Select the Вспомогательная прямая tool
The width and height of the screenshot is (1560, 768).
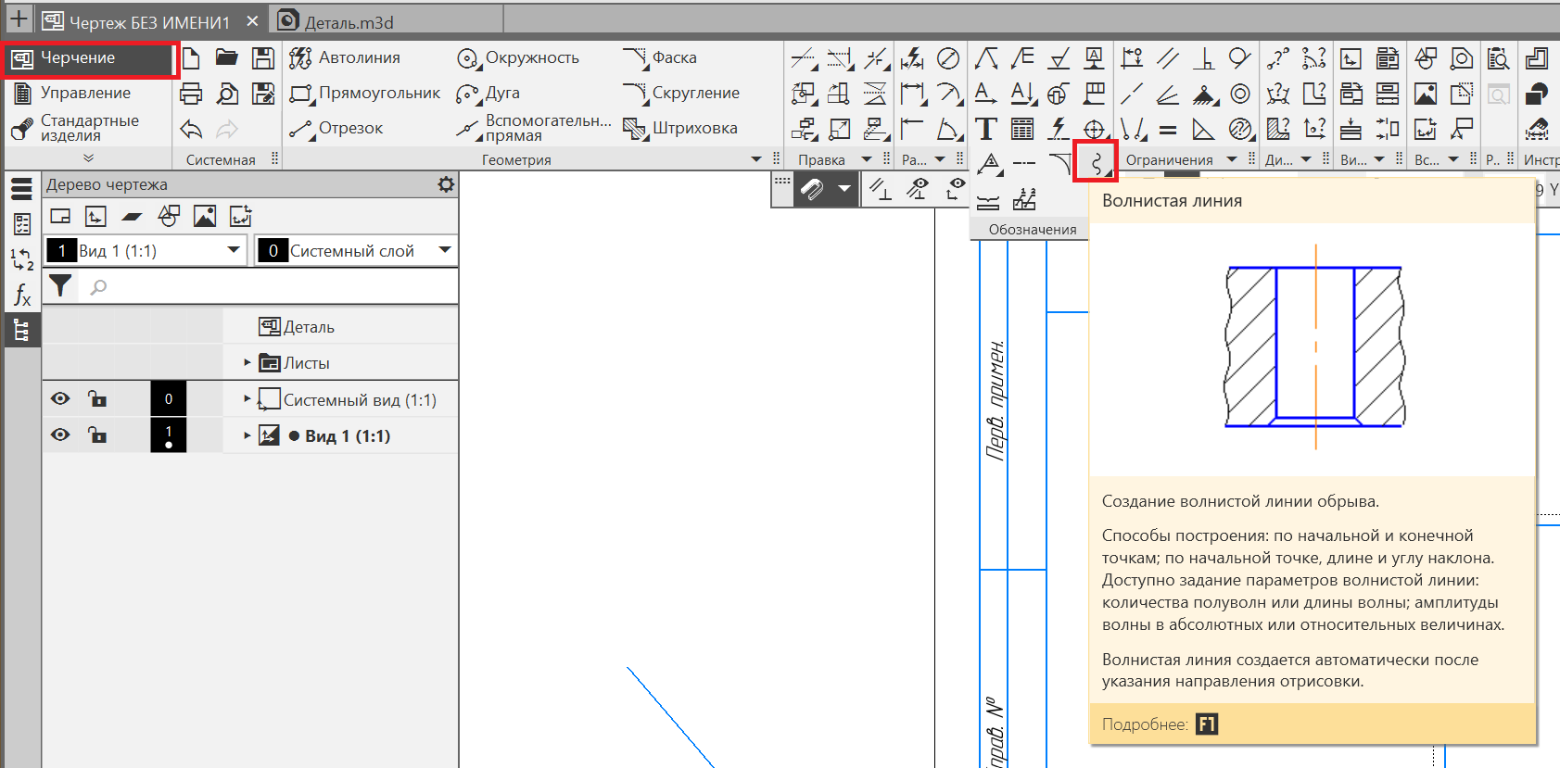pyautogui.click(x=534, y=129)
